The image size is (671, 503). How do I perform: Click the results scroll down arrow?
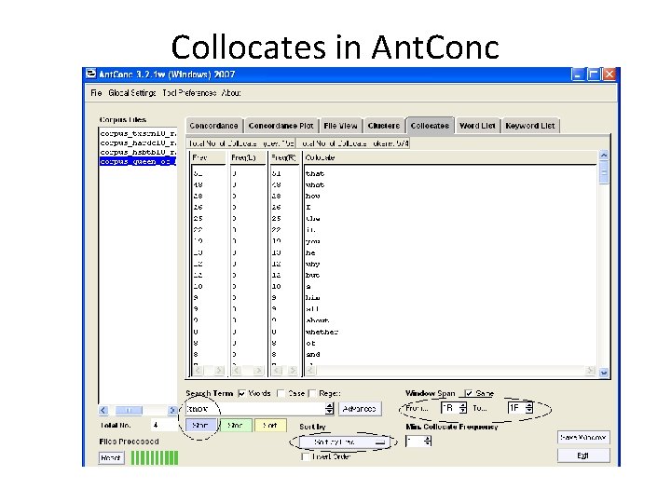[604, 373]
